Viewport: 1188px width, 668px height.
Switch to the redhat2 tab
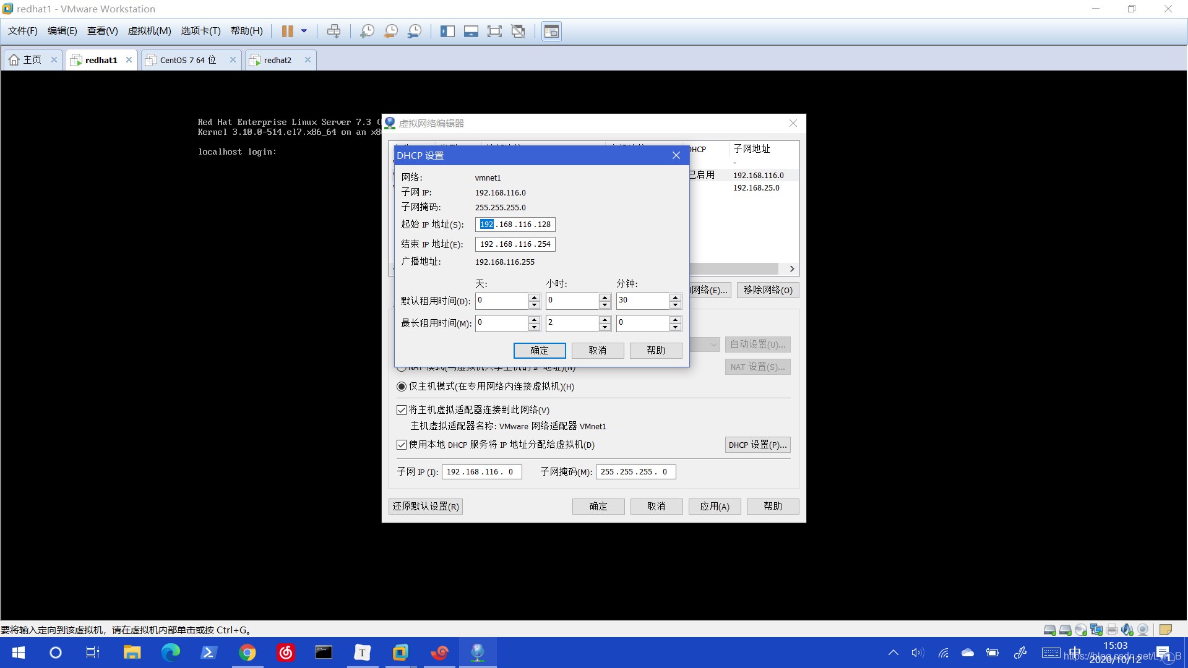click(278, 59)
